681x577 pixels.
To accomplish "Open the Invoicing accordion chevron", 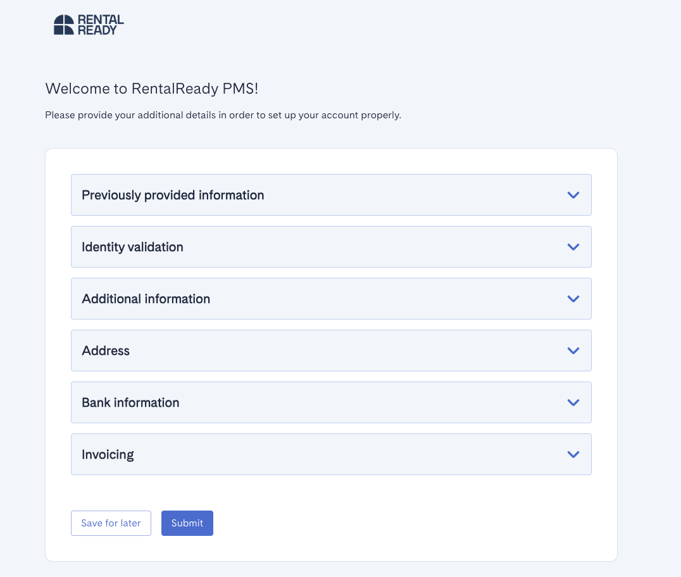I will coord(573,454).
